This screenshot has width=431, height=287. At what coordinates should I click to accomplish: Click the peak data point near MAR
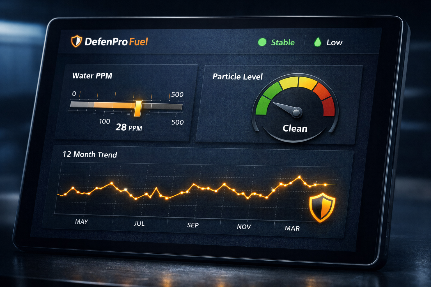[x=300, y=177]
